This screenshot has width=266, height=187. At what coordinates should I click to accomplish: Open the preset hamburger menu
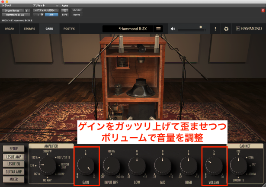point(158,29)
